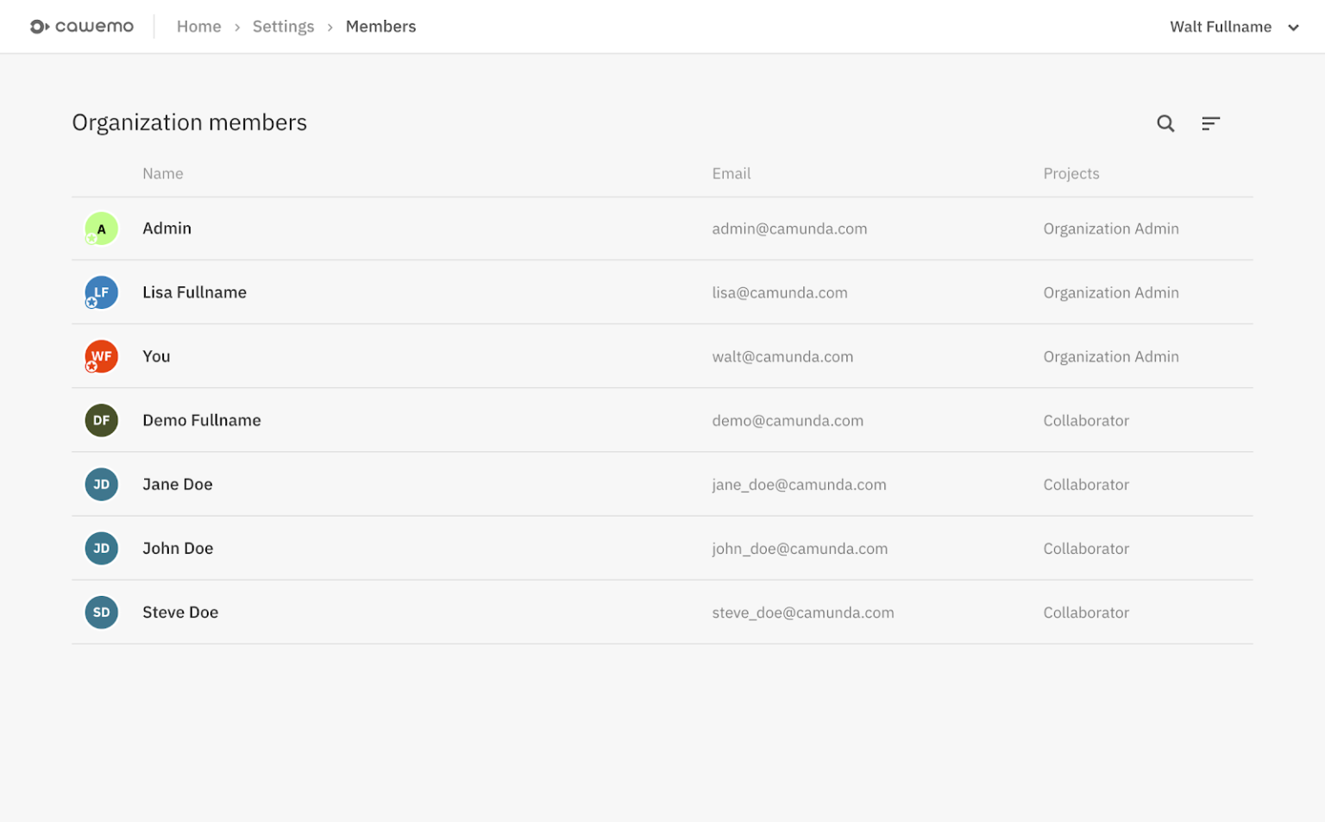Screen dimensions: 1325x822
Task: Expand the breadcrumb arrow after Settings
Action: point(329,27)
